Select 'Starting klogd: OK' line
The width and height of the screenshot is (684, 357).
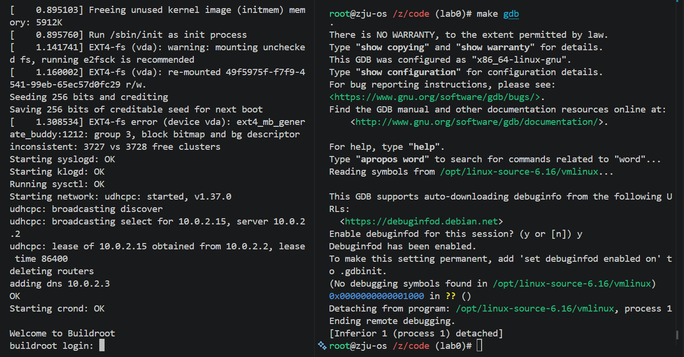pos(57,172)
